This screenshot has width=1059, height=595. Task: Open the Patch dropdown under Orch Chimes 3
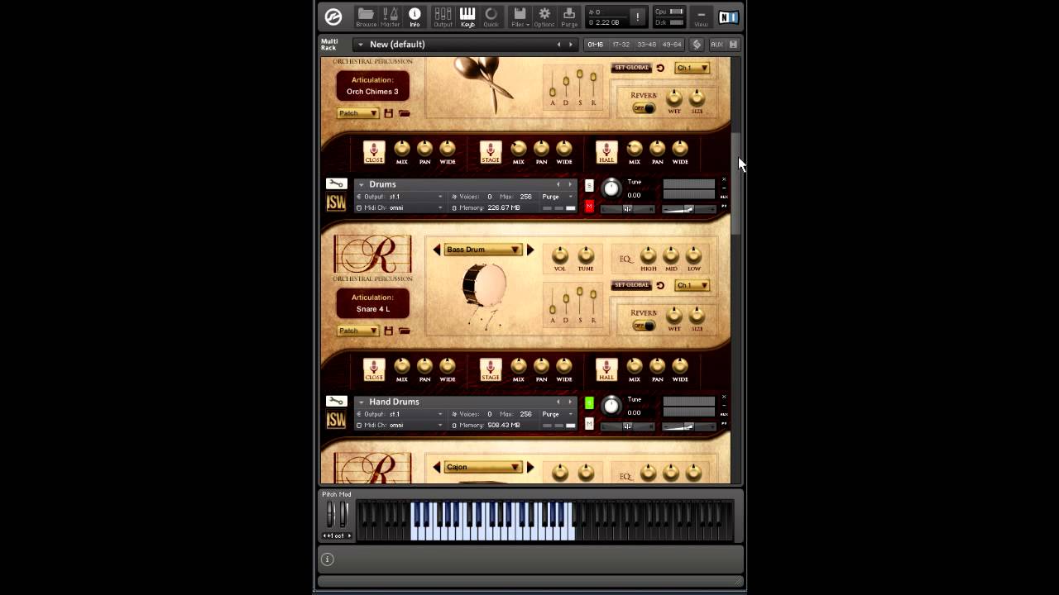coord(357,113)
